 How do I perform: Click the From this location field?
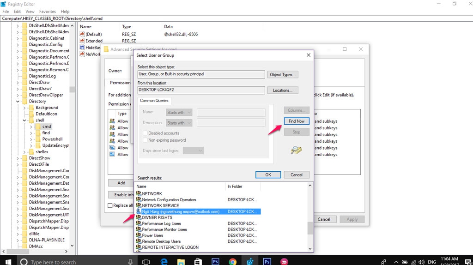click(201, 90)
